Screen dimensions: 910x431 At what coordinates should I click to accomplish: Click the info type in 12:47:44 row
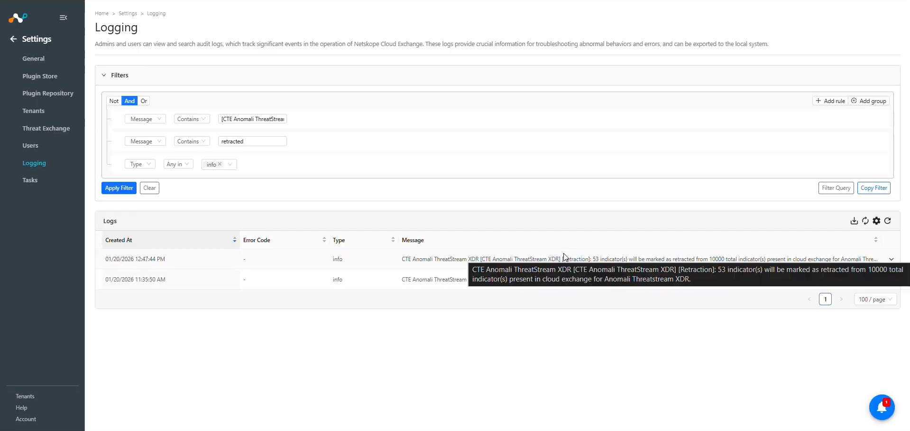point(338,259)
